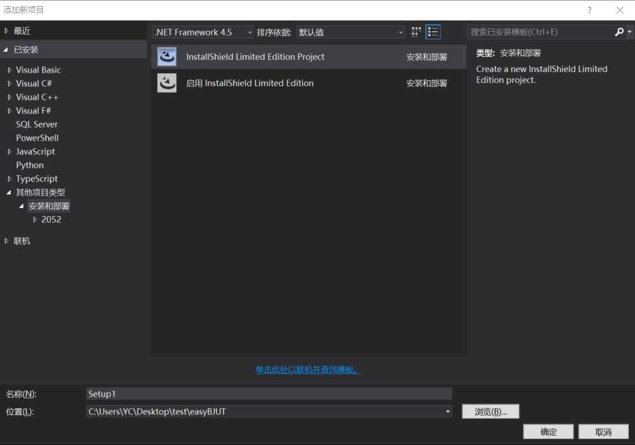The image size is (635, 445).
Task: Expand the Visual C++ node
Action: [x=10, y=97]
